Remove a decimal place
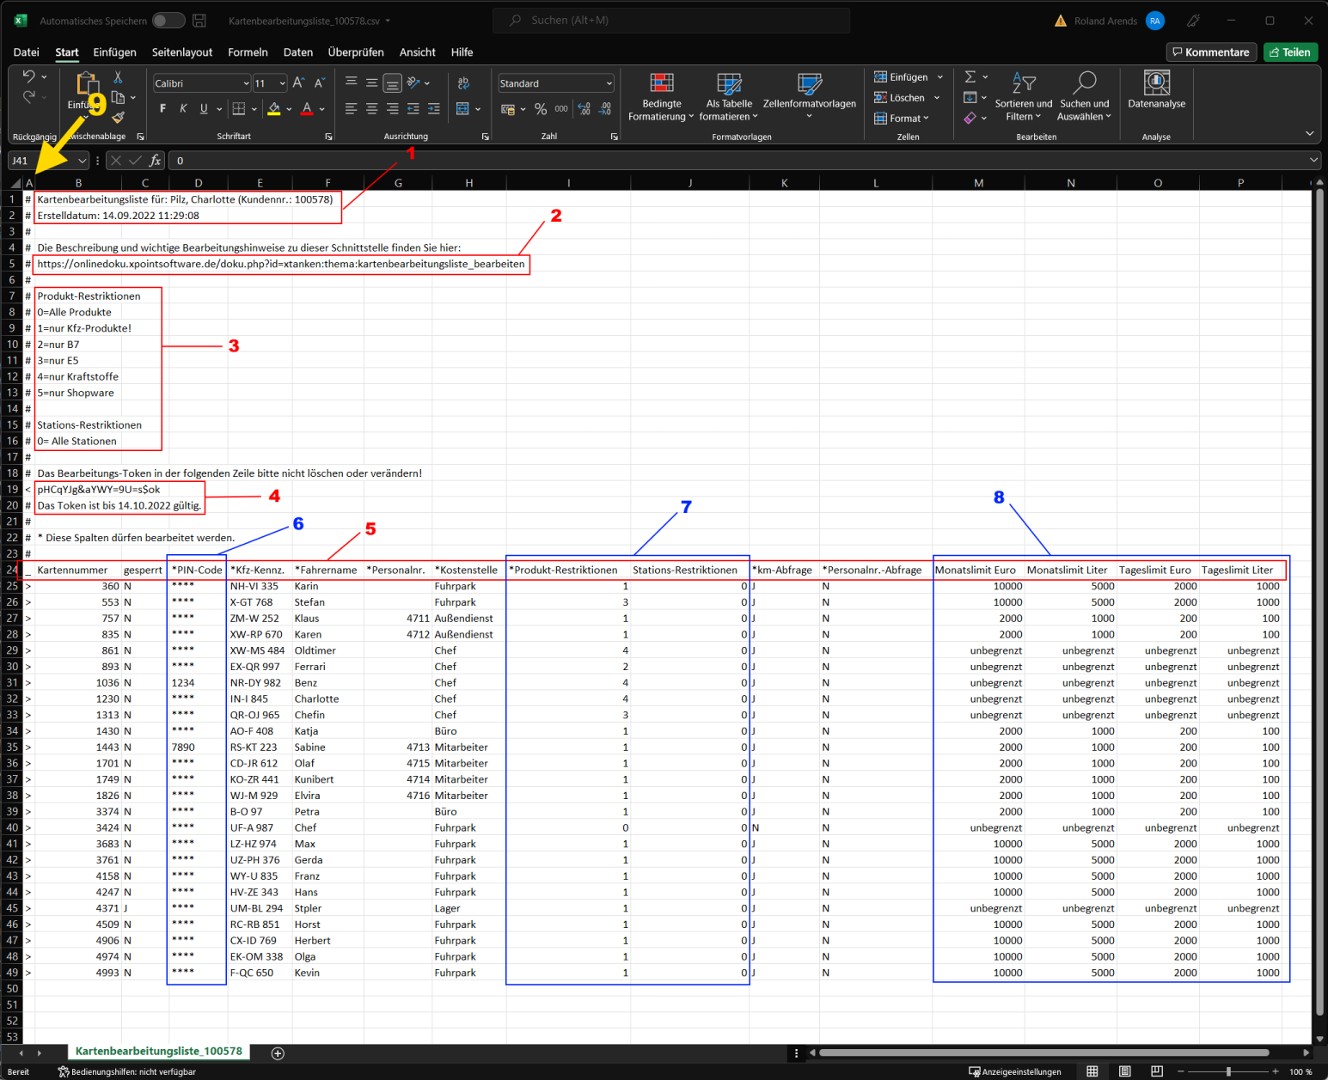Viewport: 1328px width, 1080px height. [x=605, y=109]
